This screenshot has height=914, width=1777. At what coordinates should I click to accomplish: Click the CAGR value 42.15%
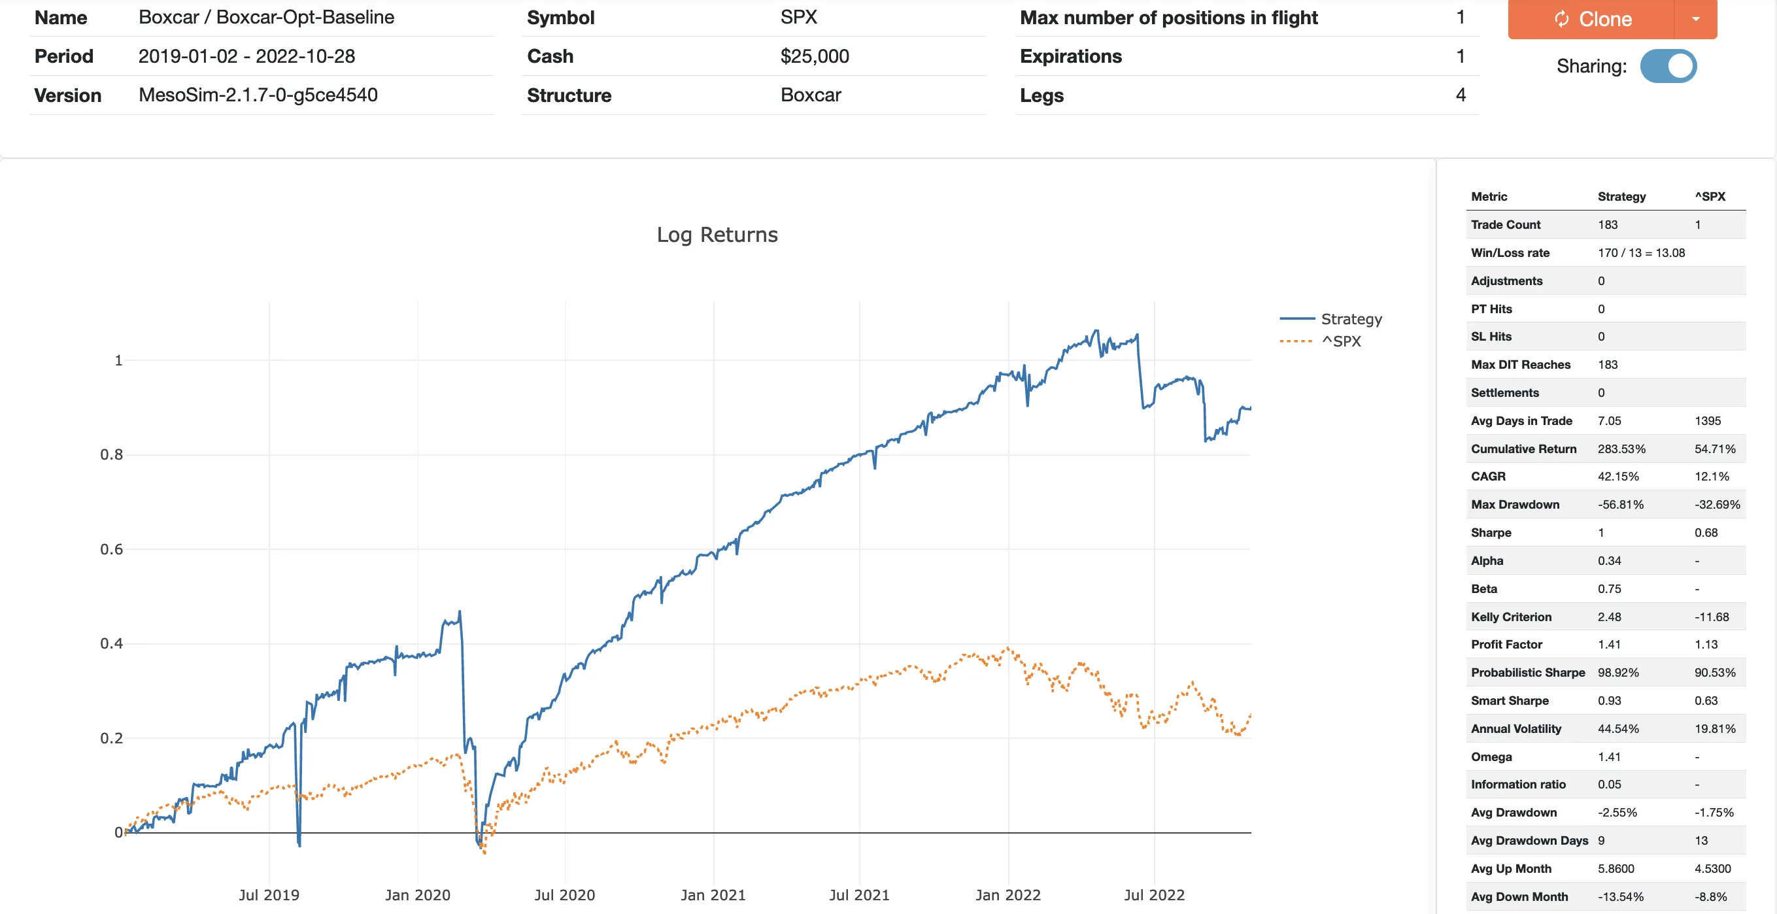tap(1617, 476)
